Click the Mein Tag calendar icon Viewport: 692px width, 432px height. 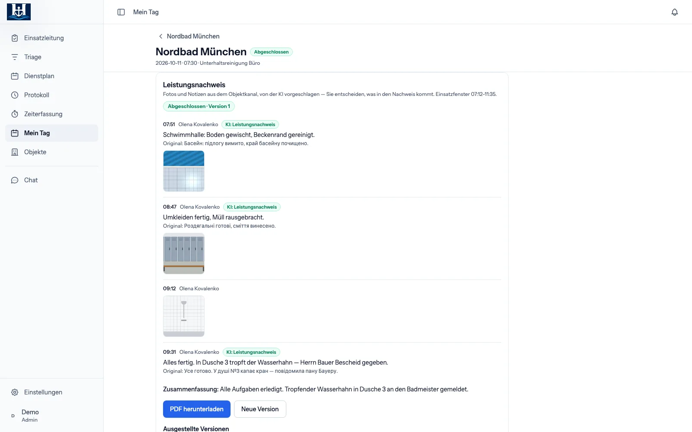click(x=15, y=133)
